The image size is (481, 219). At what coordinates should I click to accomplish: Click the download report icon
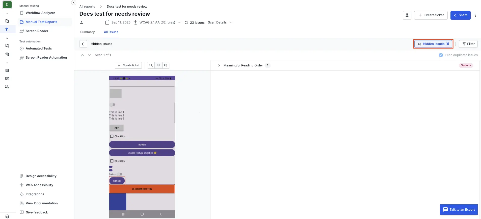(407, 15)
